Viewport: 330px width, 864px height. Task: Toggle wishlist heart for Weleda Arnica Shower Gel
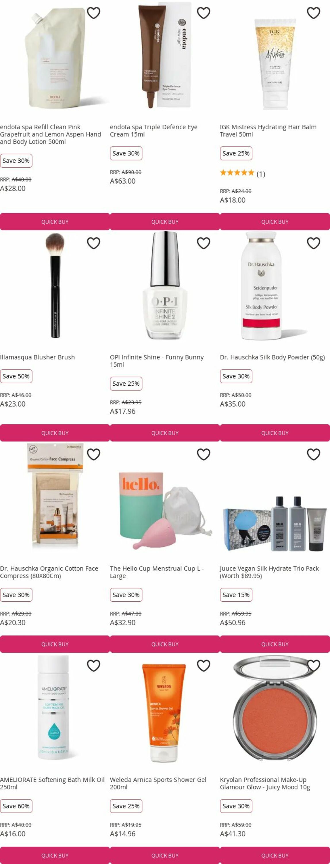pyautogui.click(x=204, y=666)
